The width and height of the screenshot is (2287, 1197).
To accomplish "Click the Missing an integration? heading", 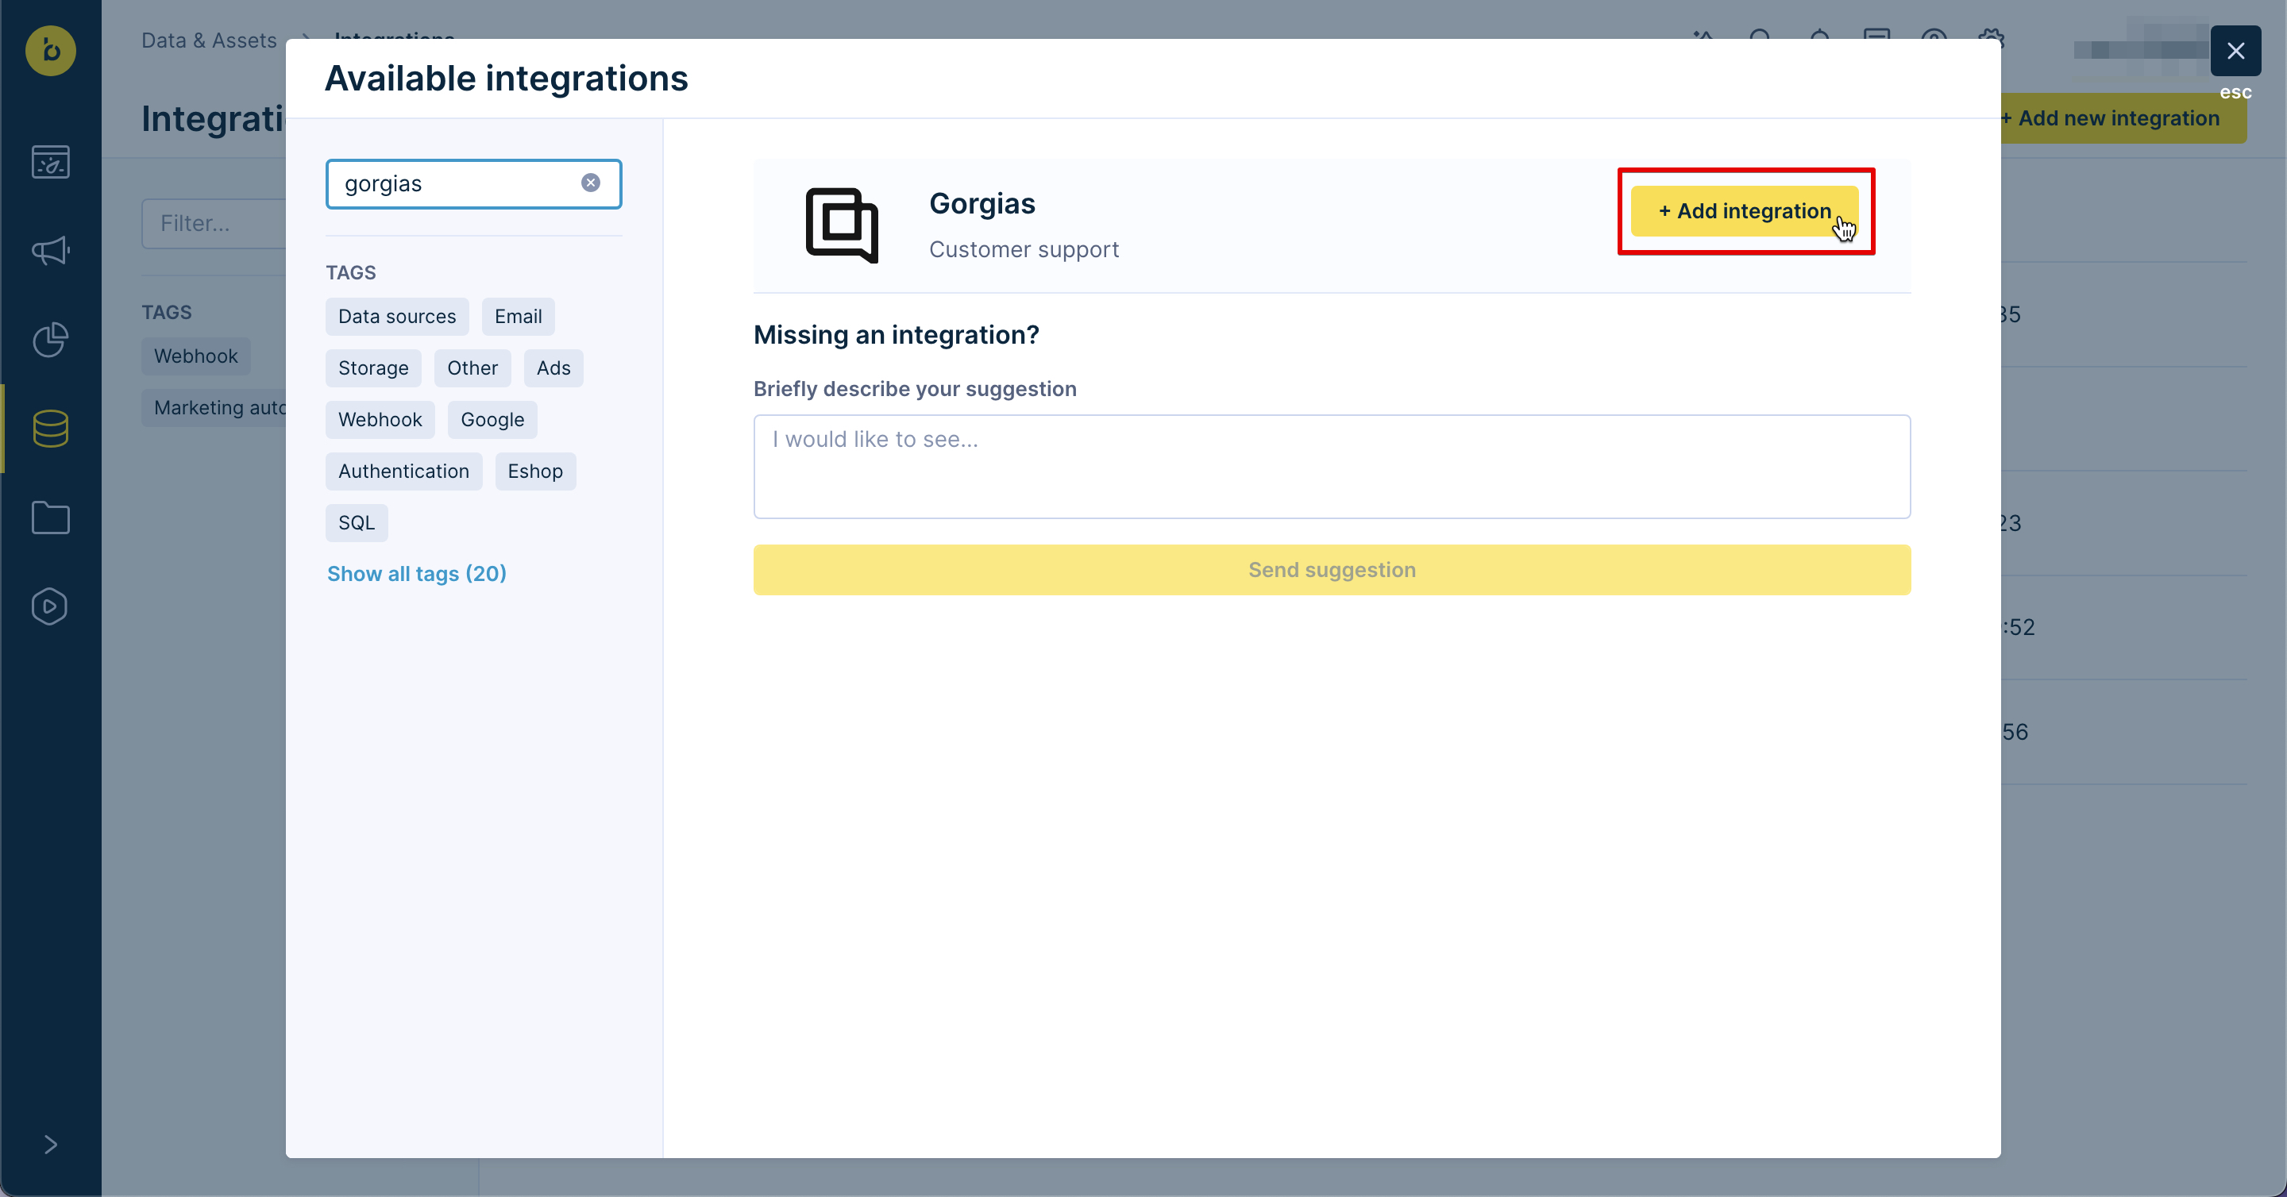I will [896, 334].
